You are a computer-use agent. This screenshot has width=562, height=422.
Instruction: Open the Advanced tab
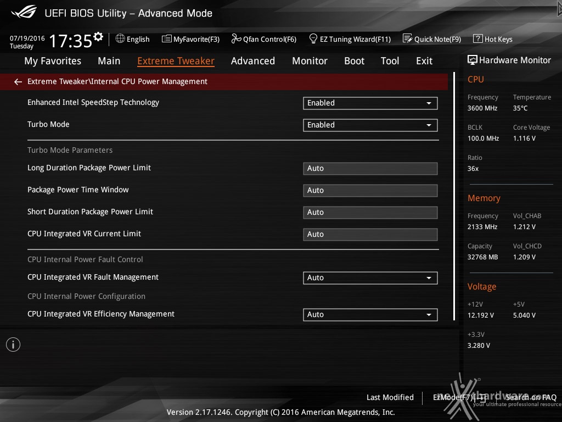coord(253,61)
